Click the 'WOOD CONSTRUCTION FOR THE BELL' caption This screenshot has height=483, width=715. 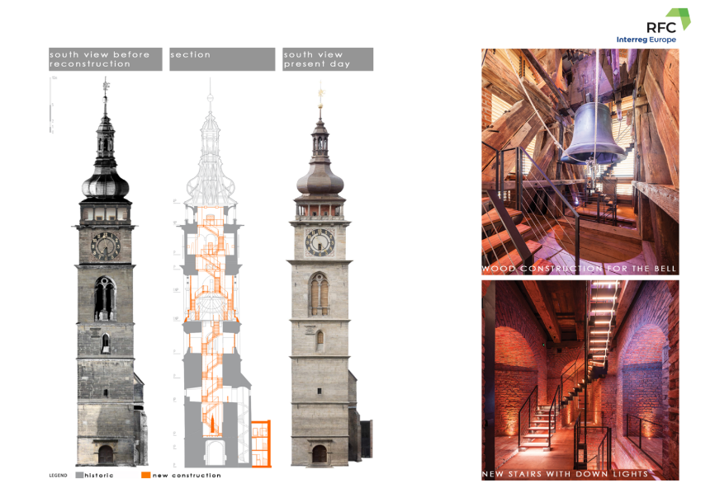tap(580, 269)
